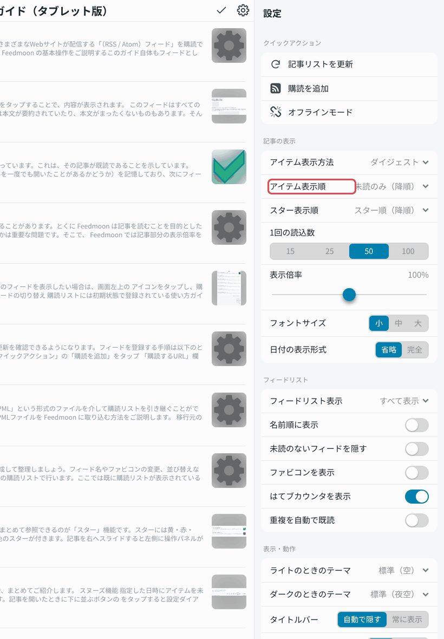
Task: Click the 100% 表示倍率 value
Action: (x=418, y=275)
